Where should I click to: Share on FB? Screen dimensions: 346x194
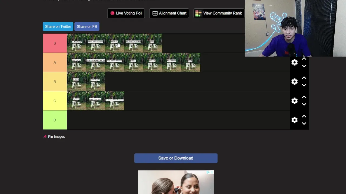click(x=87, y=26)
